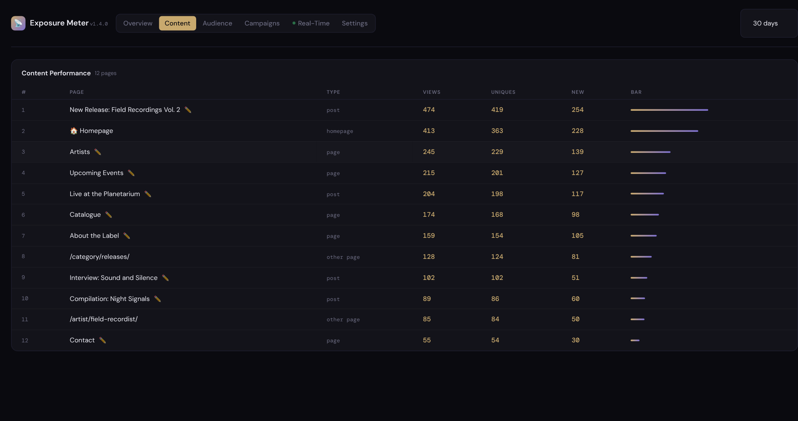Click the NEW column header

coord(578,92)
